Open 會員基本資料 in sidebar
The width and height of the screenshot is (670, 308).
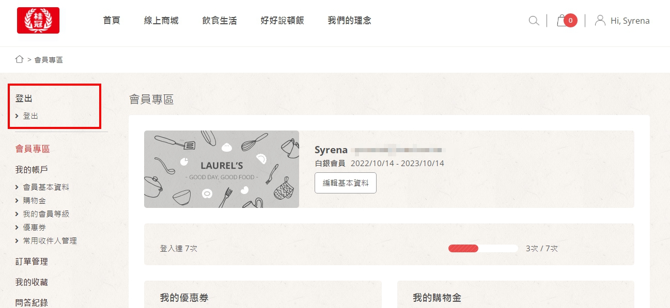tap(46, 187)
